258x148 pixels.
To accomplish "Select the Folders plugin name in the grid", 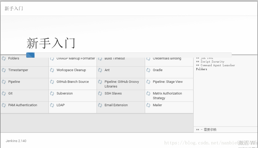I will coord(14,58).
